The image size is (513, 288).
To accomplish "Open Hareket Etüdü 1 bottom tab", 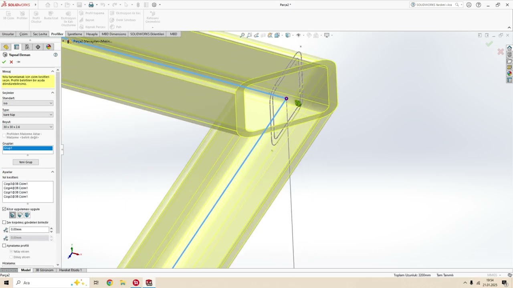I will click(71, 270).
